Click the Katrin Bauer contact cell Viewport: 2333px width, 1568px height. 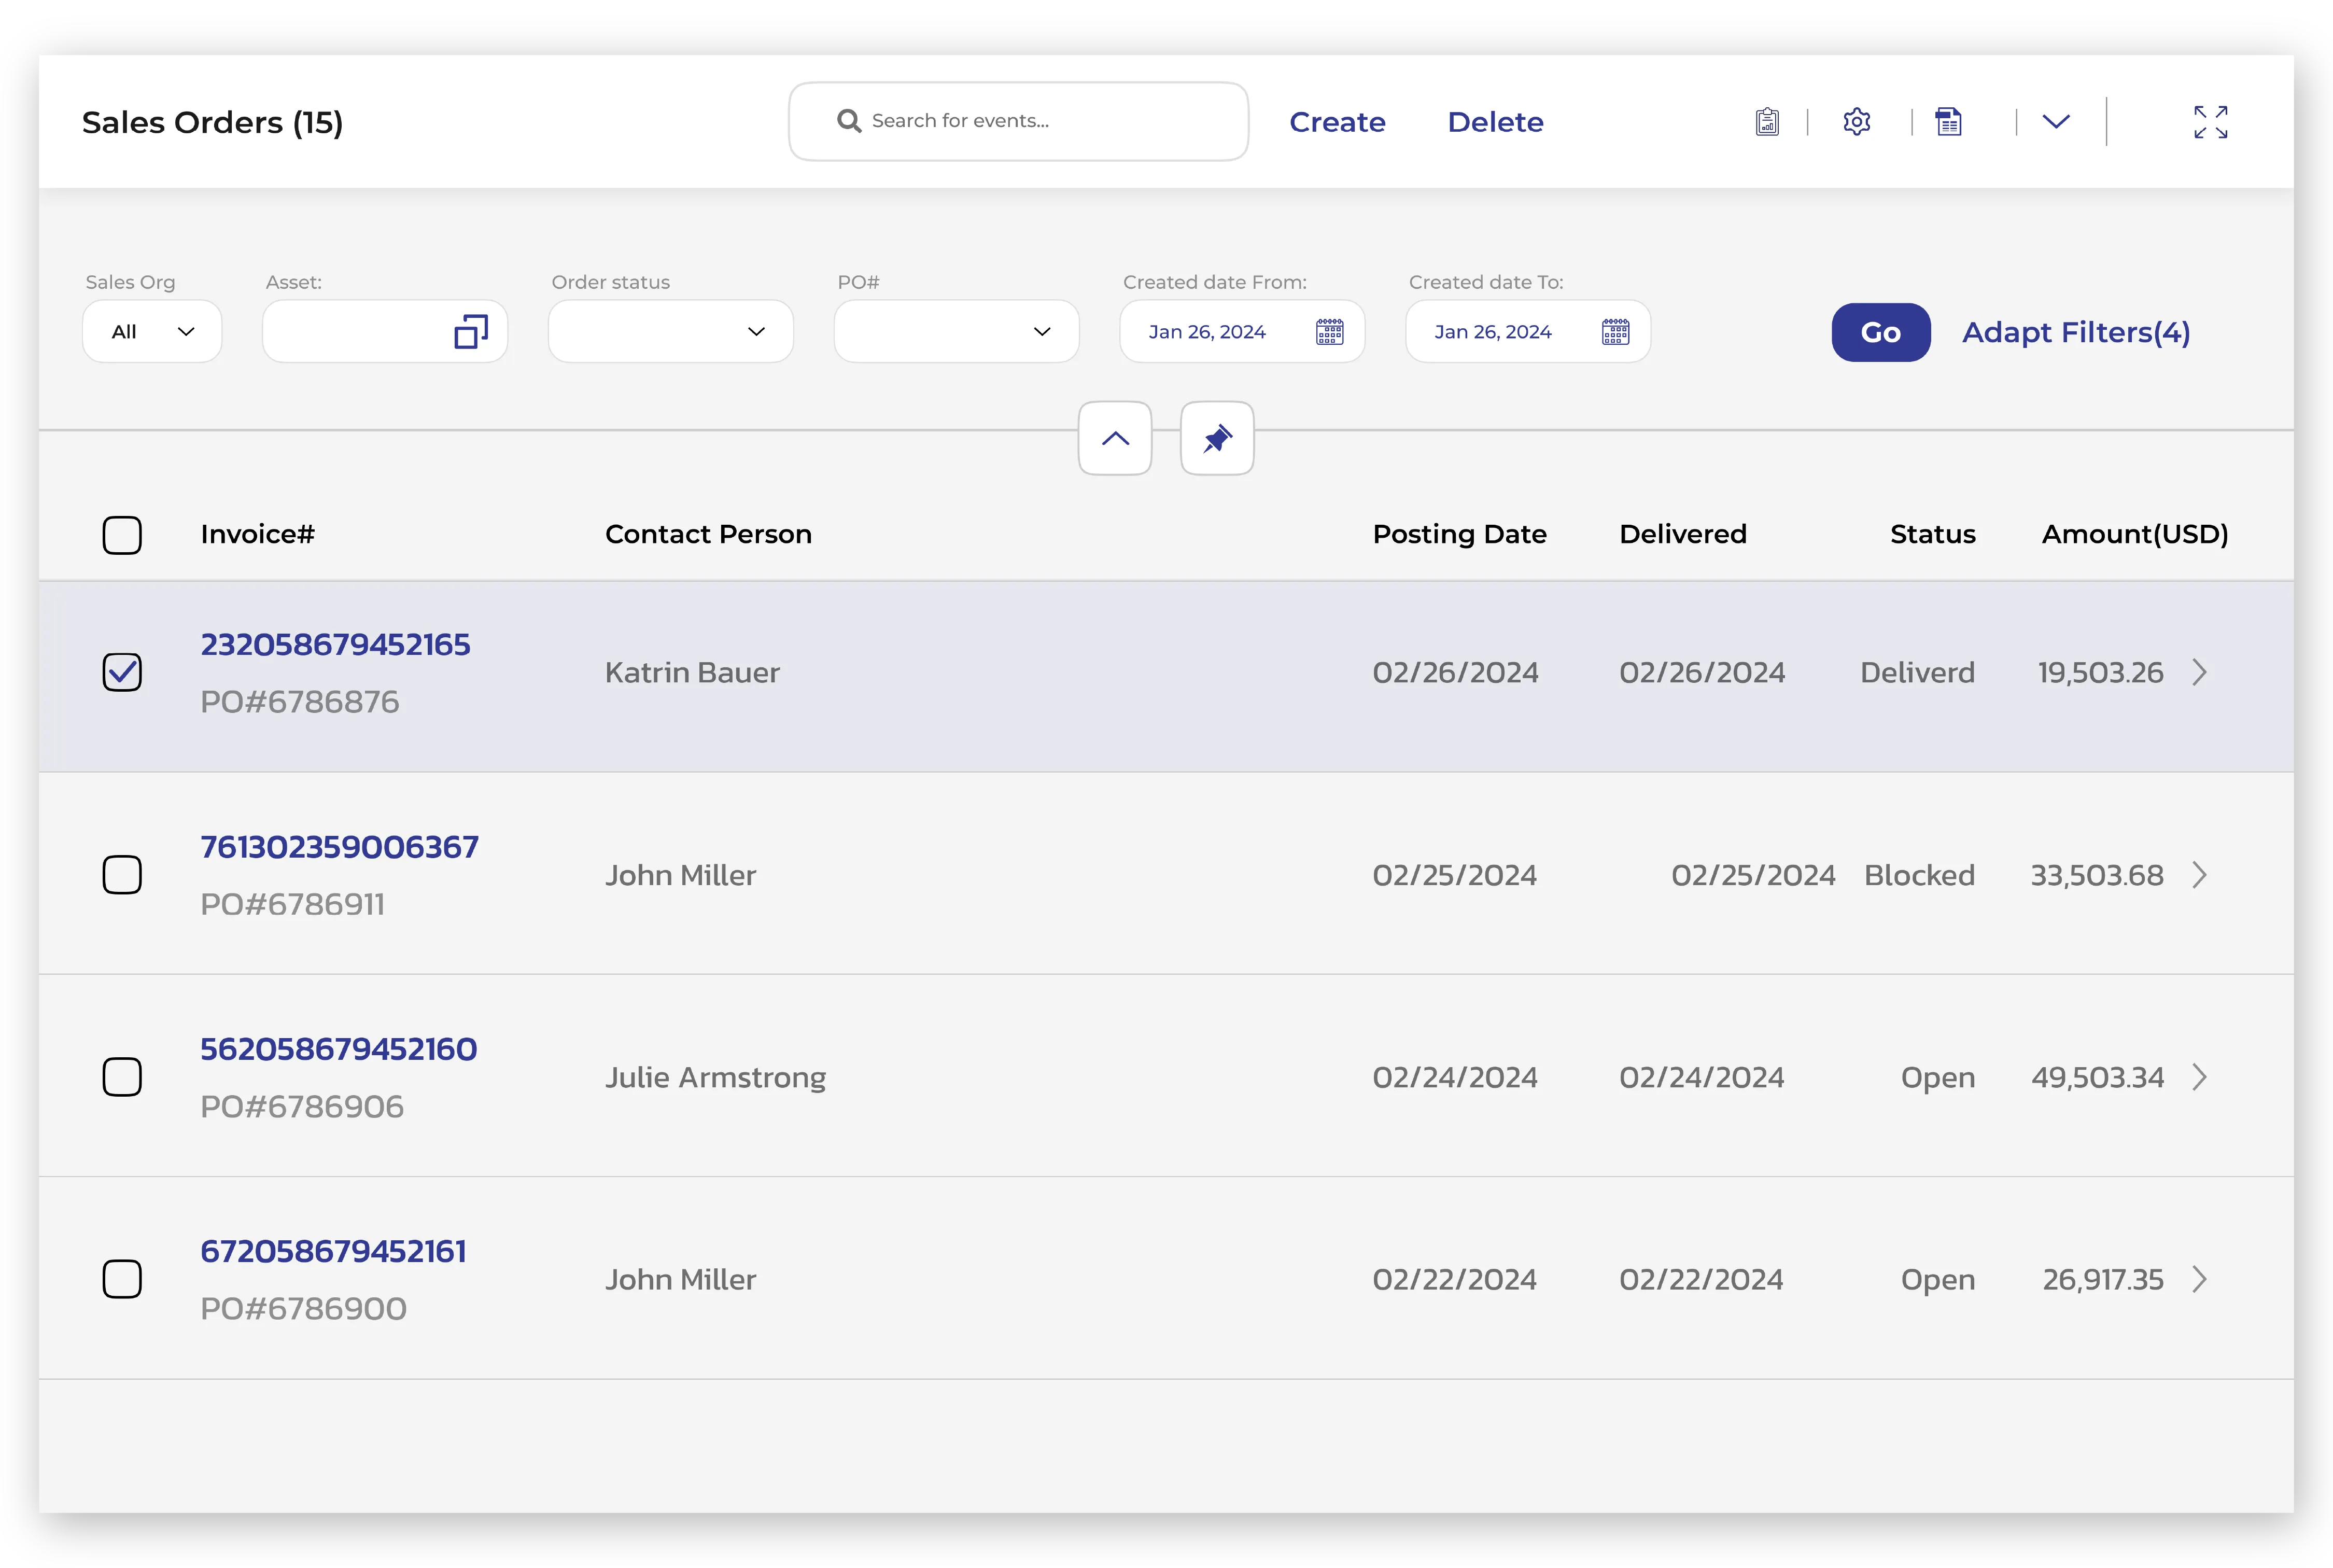(x=692, y=672)
